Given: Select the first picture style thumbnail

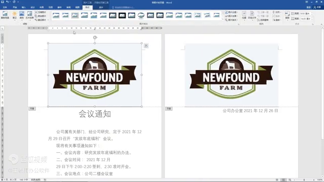Looking at the screenshot, I should click(56, 15).
